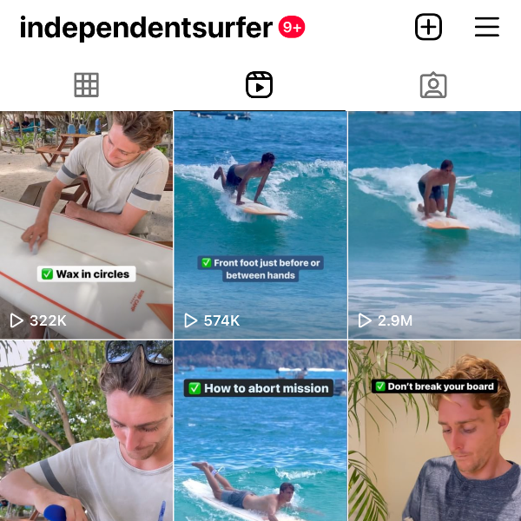Open the reel with 2.9M views
The width and height of the screenshot is (521, 521).
[435, 225]
